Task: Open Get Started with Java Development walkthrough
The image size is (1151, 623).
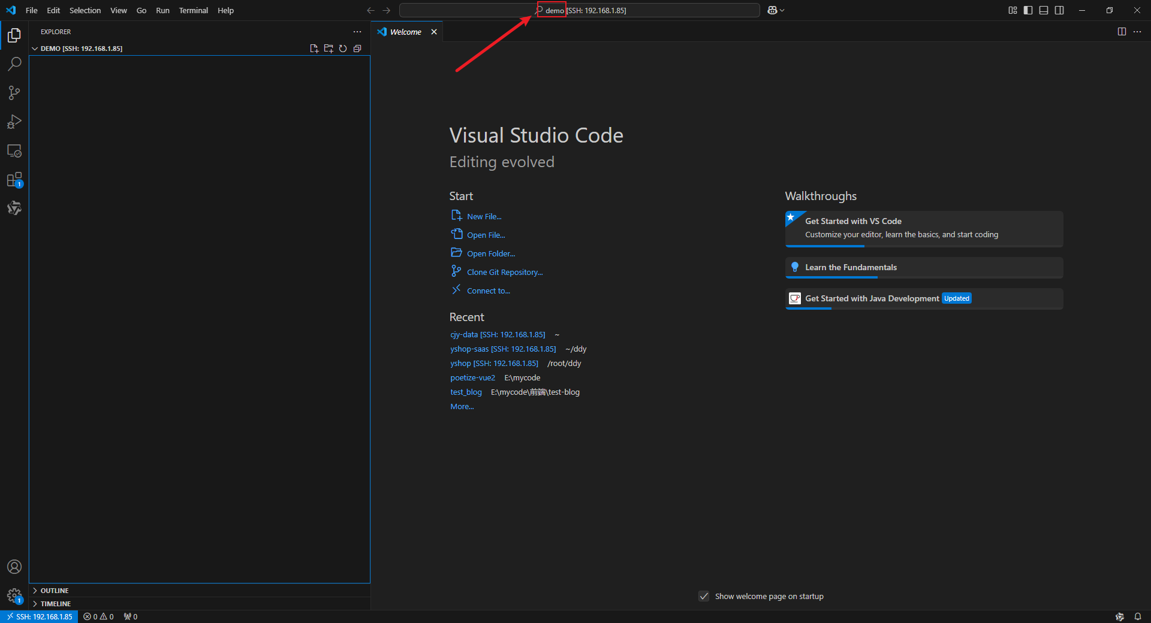Action: tap(924, 299)
